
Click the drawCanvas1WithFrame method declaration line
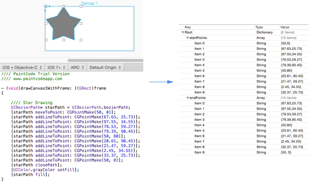tap(54, 88)
